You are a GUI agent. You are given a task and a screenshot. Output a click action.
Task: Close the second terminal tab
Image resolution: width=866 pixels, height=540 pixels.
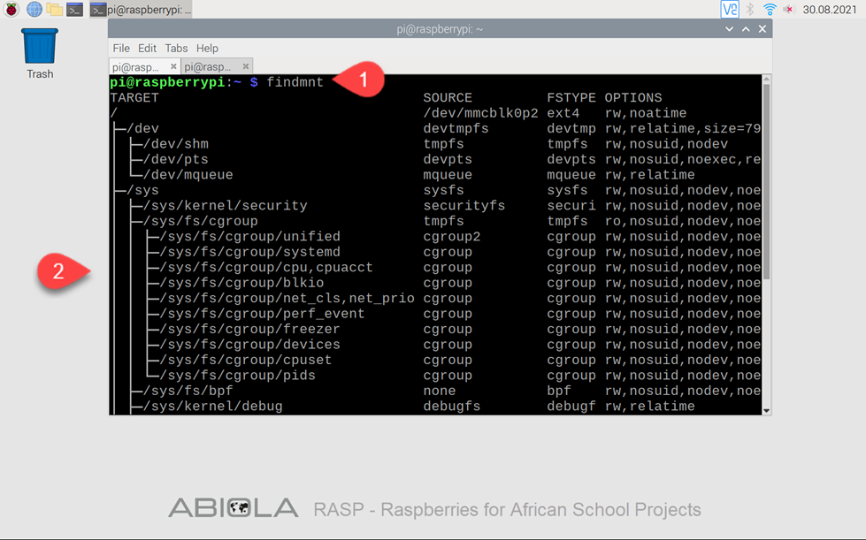[x=246, y=66]
